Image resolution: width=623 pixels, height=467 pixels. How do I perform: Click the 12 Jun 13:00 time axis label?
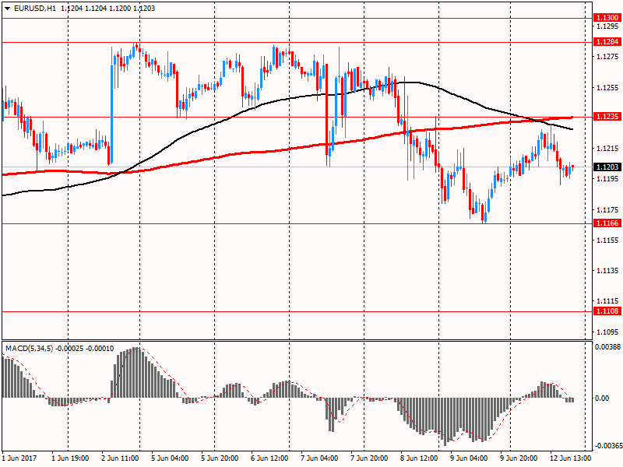[570, 458]
